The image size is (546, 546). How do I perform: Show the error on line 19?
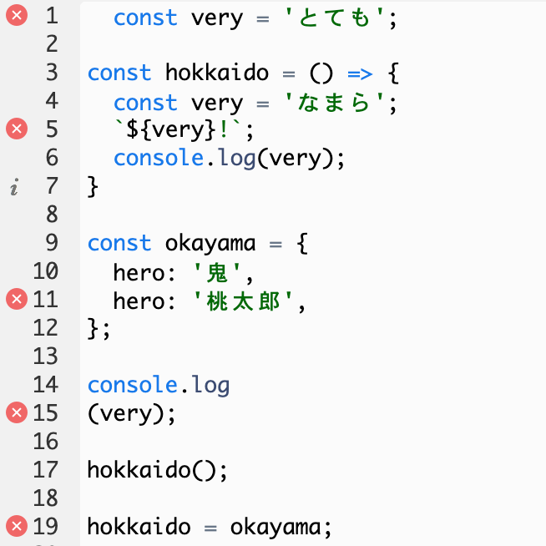point(17,526)
